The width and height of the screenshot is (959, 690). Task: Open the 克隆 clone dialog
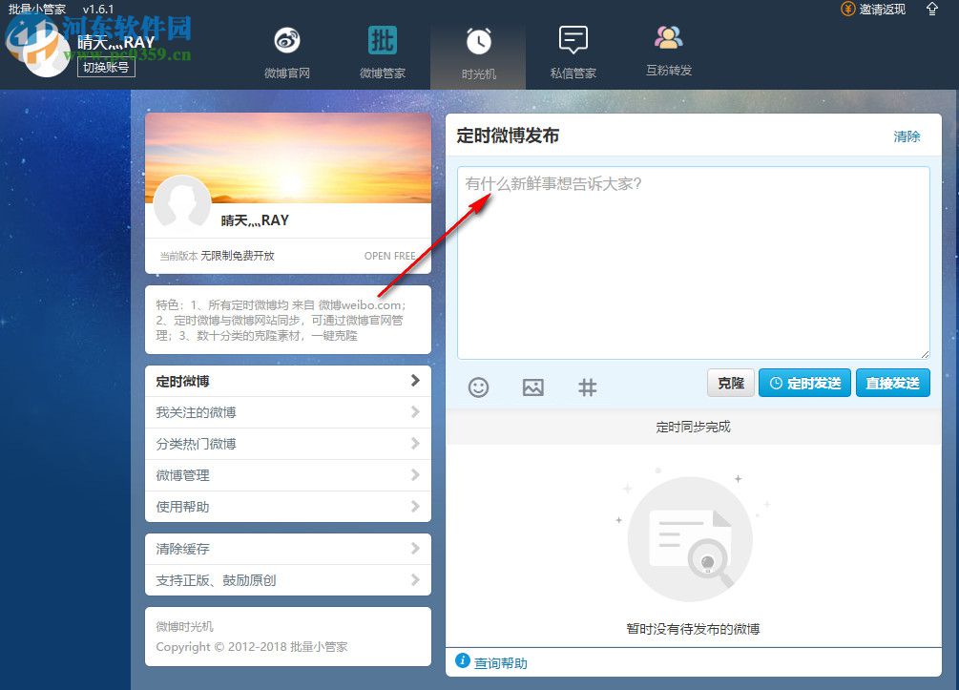click(730, 383)
